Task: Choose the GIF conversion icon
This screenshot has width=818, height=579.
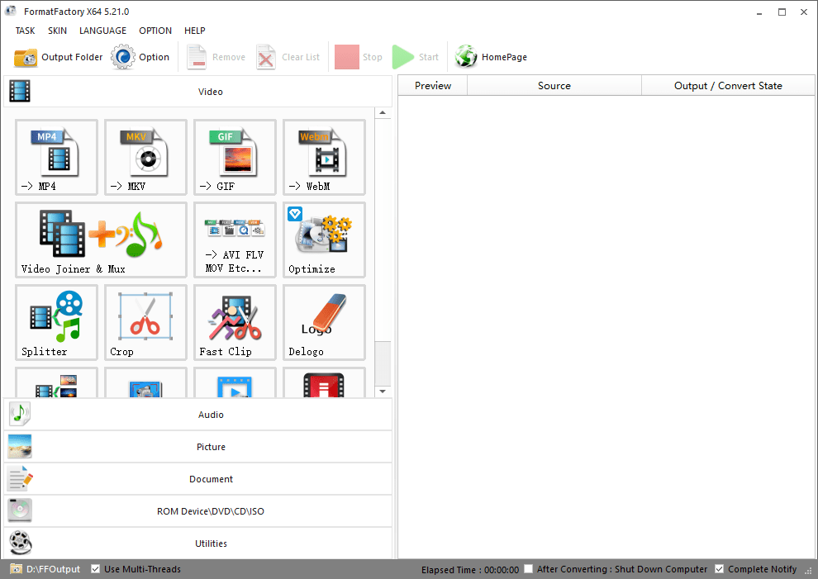Action: click(235, 157)
